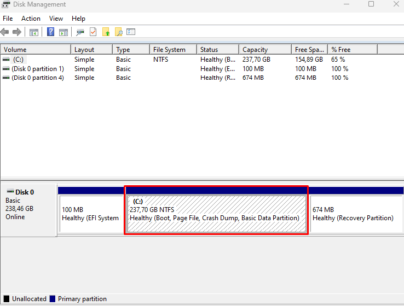This screenshot has width=404, height=306.
Task: Click the Unallocated legend text
Action: [29, 299]
